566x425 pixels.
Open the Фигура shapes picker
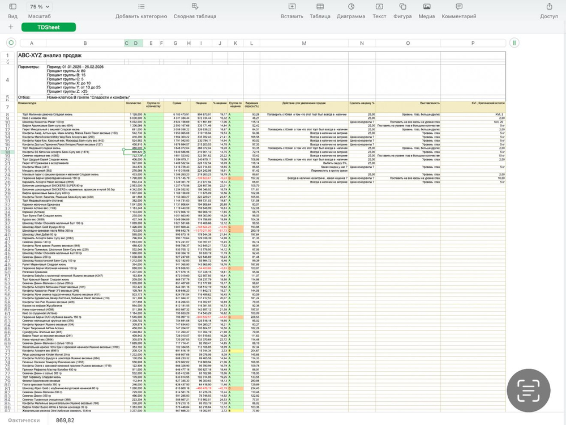click(x=402, y=7)
